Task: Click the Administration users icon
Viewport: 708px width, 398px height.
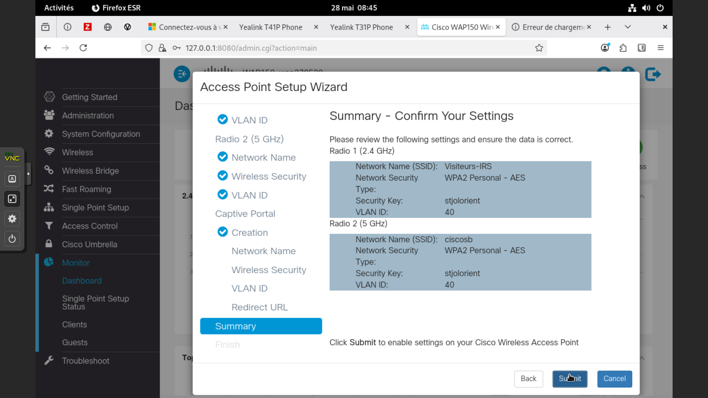Action: (x=49, y=115)
